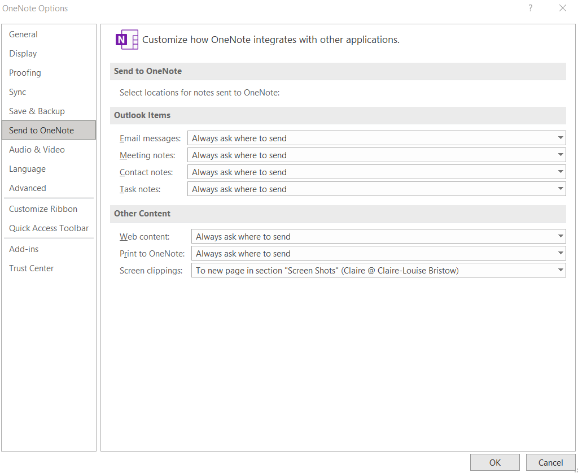Viewport: 578px width, 473px height.
Task: Click the Help question mark icon
Action: (531, 8)
